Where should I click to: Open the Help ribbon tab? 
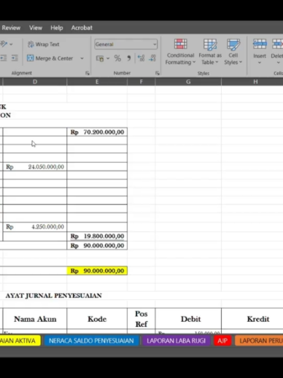coord(57,28)
